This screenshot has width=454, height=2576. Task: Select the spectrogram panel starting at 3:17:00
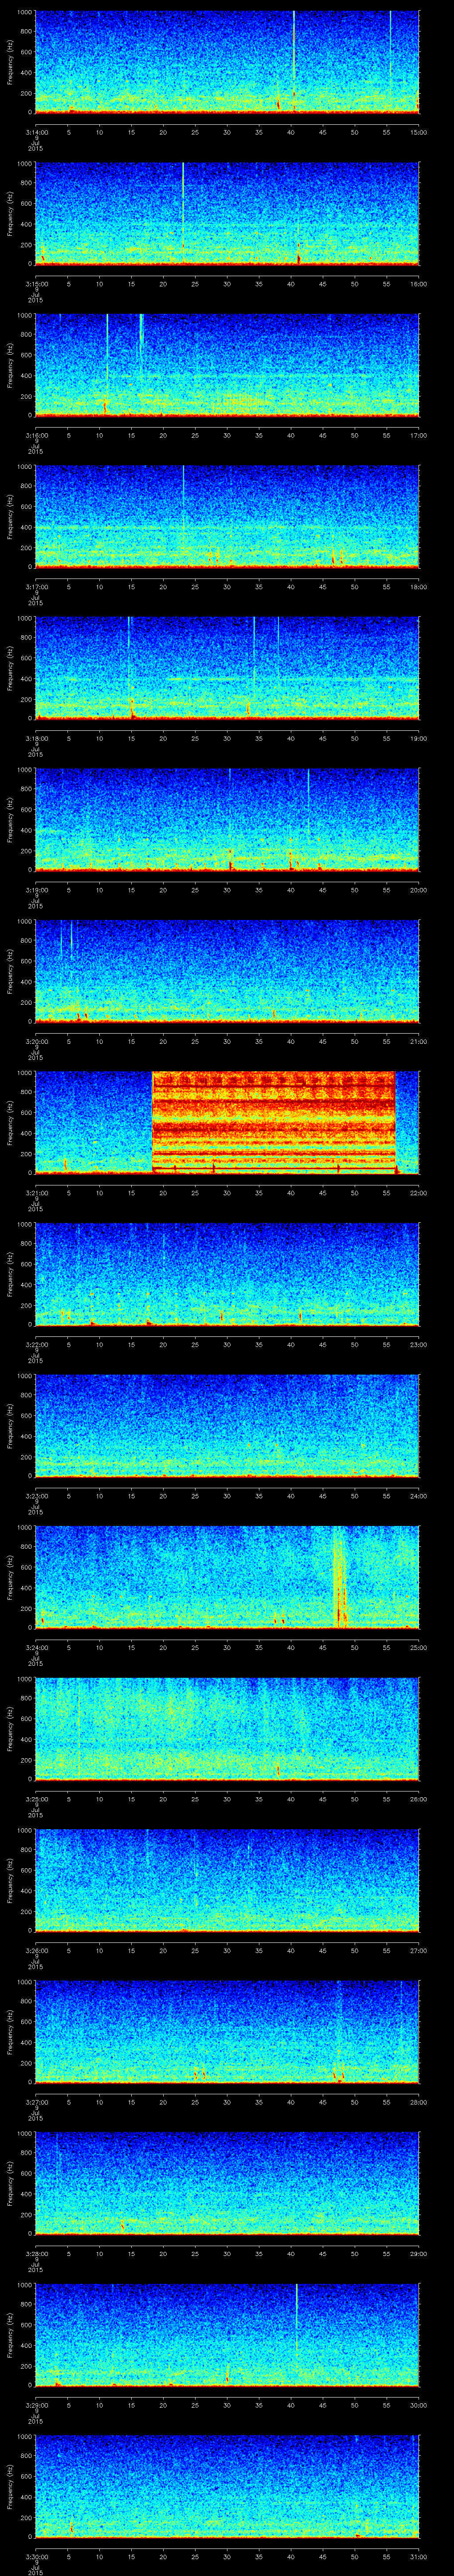point(227,517)
